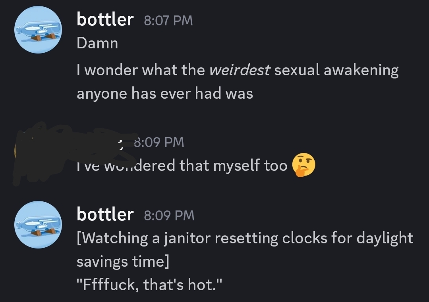Click bottler's avatar next to the janitor message
Viewport: 429px width, 302px height.
[x=38, y=225]
